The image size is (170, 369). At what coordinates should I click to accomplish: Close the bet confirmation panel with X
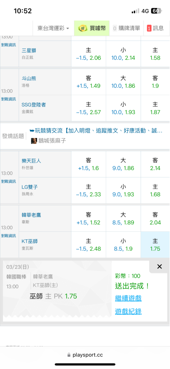pos(159,266)
